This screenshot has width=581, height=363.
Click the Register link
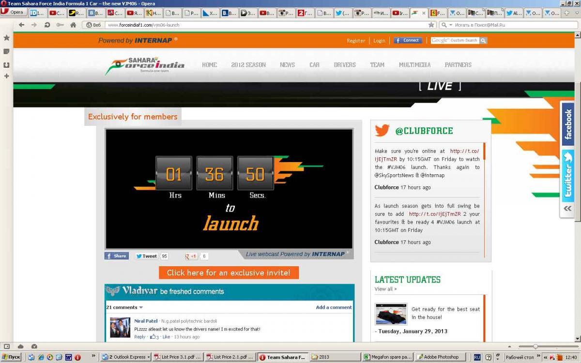(356, 41)
